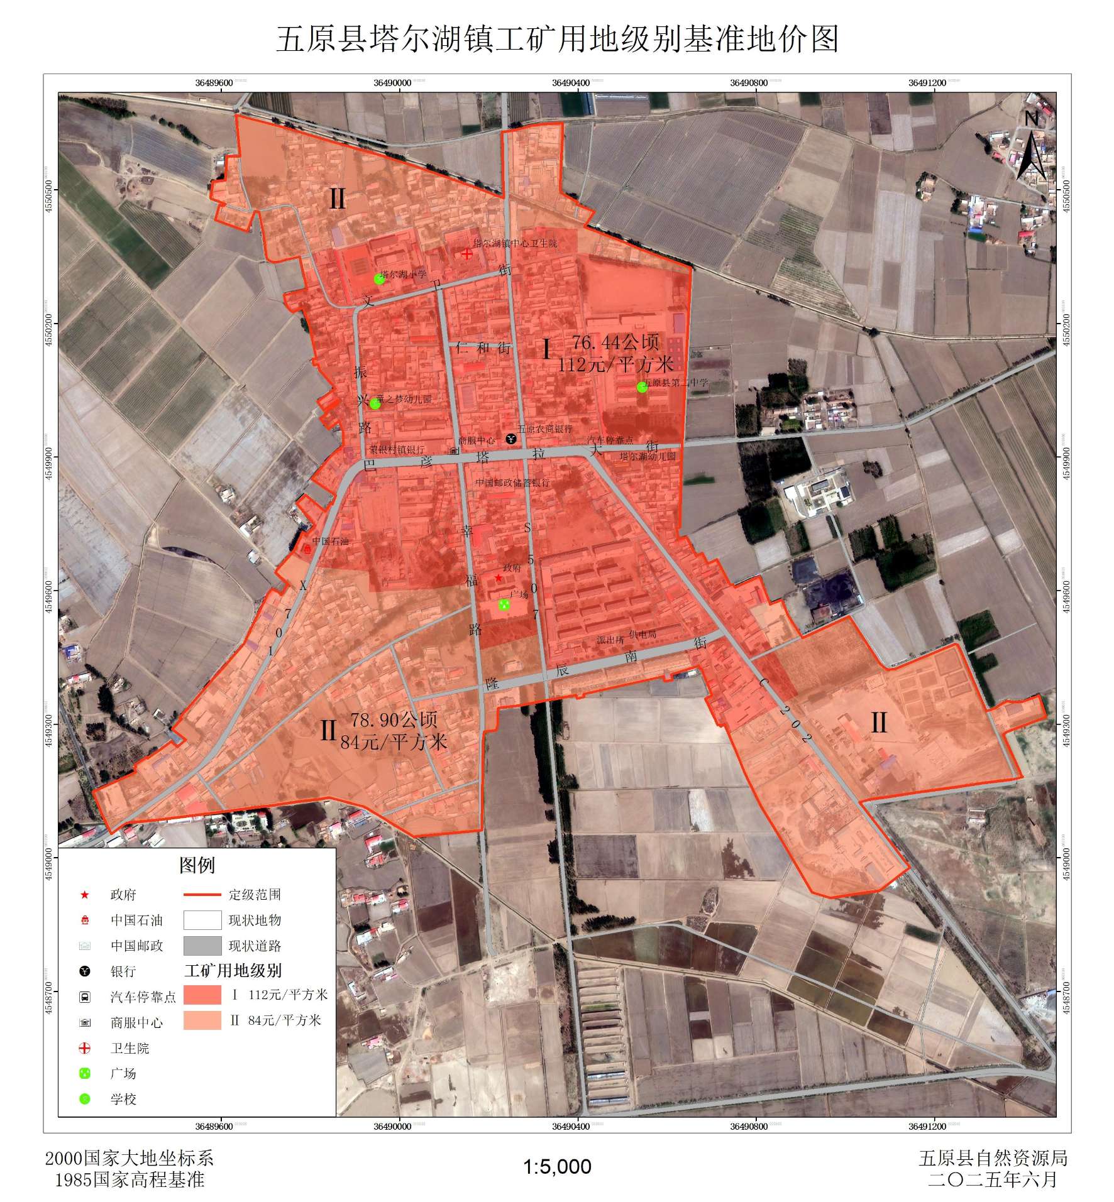Click the bank marker beside 五原农商银行

point(511,439)
